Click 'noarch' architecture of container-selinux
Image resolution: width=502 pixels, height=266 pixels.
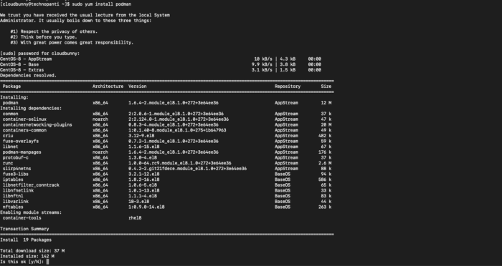(100, 119)
